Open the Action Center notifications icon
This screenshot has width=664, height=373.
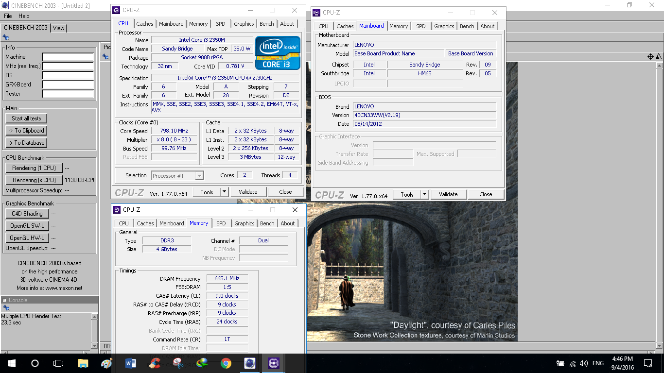point(648,363)
